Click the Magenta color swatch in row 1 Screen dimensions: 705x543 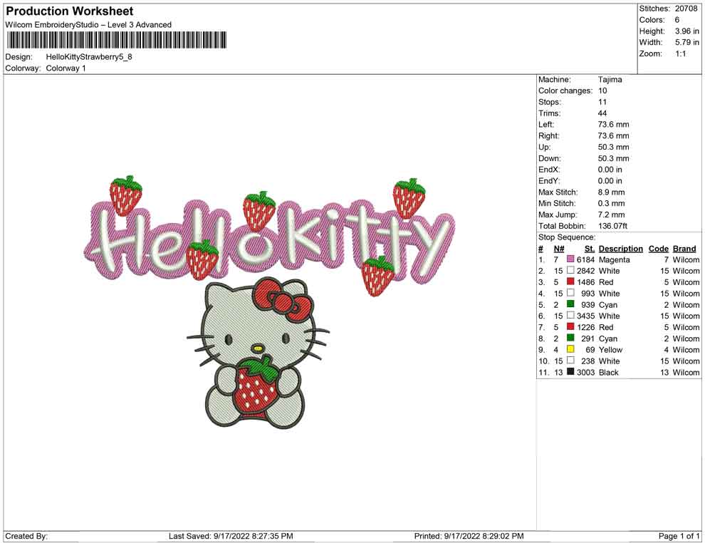point(570,259)
